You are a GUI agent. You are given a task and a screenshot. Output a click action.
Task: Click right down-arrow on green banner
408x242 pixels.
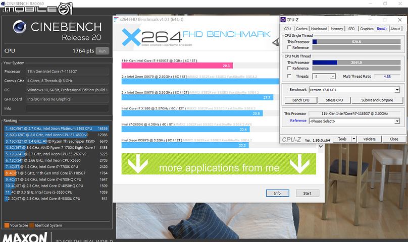click(x=300, y=164)
